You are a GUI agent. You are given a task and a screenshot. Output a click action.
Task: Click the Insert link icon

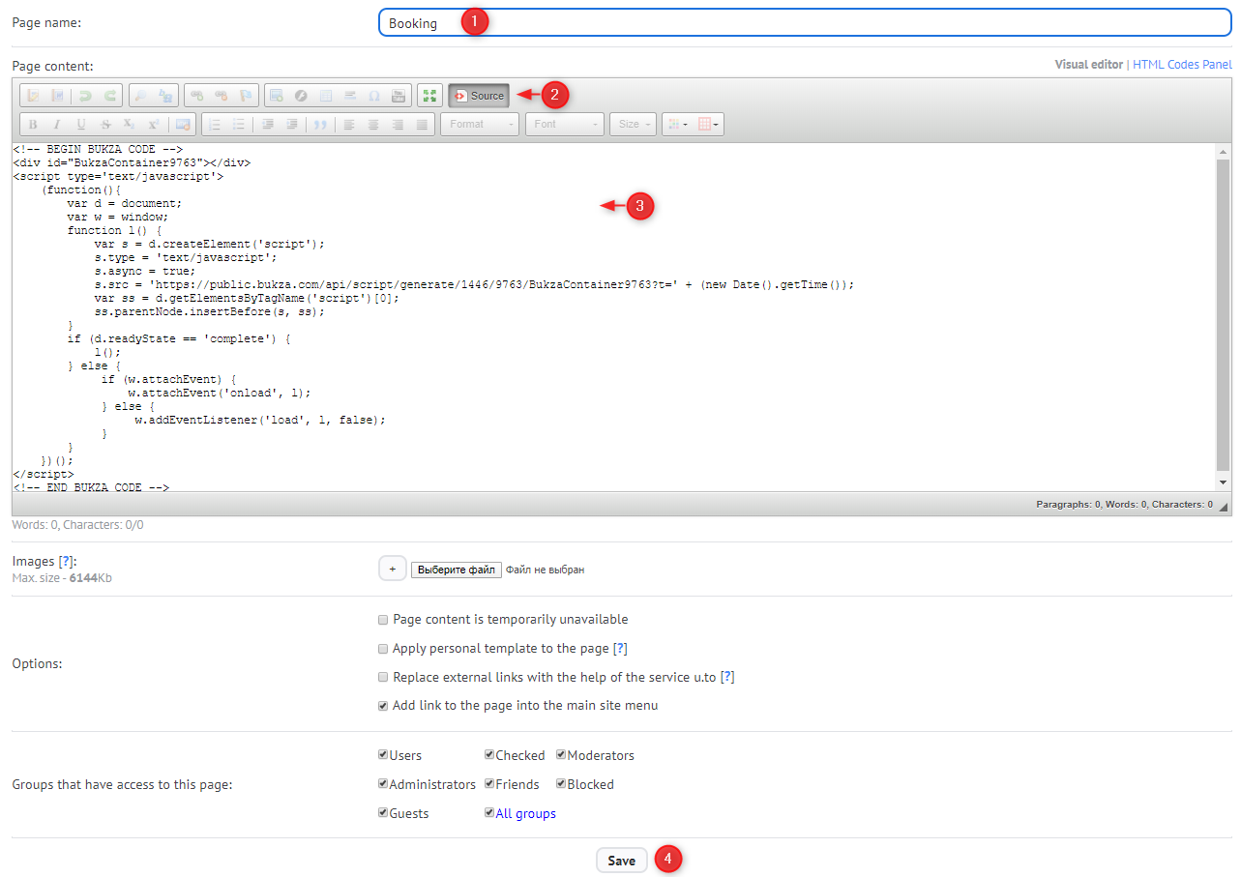[x=197, y=96]
